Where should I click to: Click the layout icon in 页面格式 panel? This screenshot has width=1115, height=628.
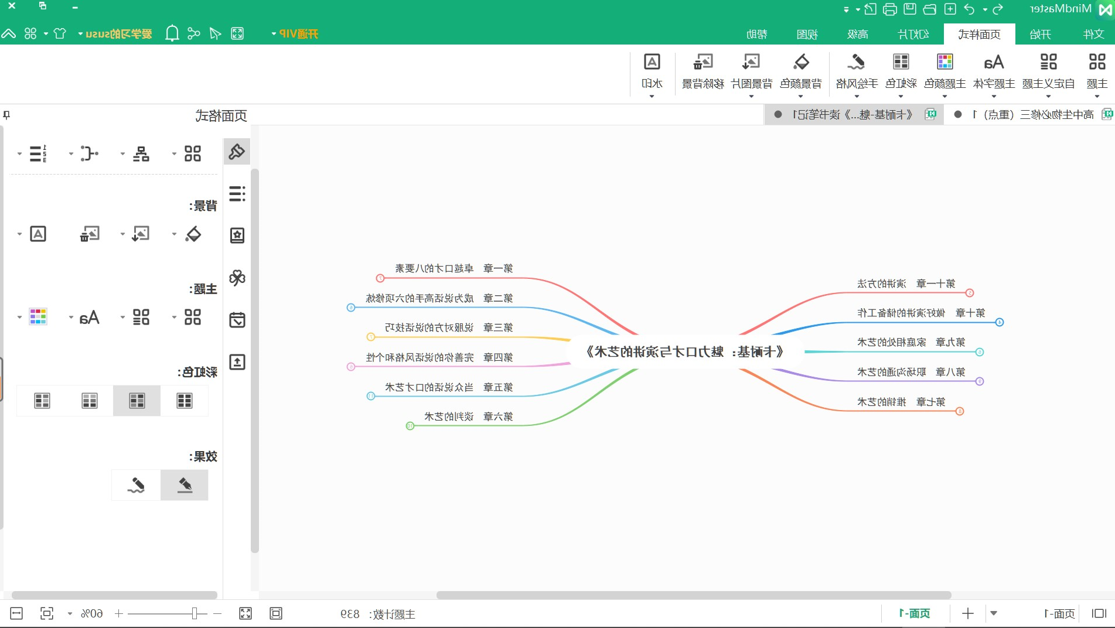point(141,153)
